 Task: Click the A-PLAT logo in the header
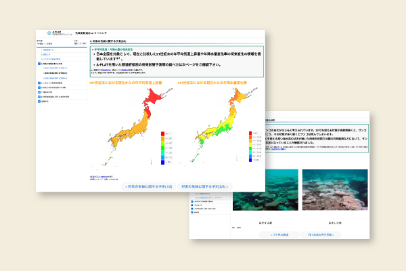(x=50, y=33)
